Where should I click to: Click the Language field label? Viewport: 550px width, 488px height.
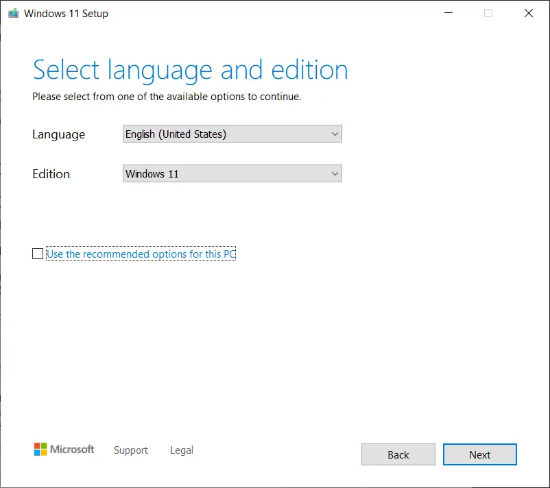click(x=58, y=134)
